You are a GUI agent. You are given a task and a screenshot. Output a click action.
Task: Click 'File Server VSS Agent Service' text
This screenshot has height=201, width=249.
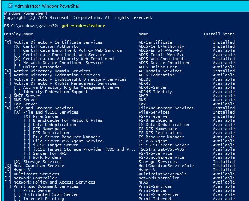point(68,141)
